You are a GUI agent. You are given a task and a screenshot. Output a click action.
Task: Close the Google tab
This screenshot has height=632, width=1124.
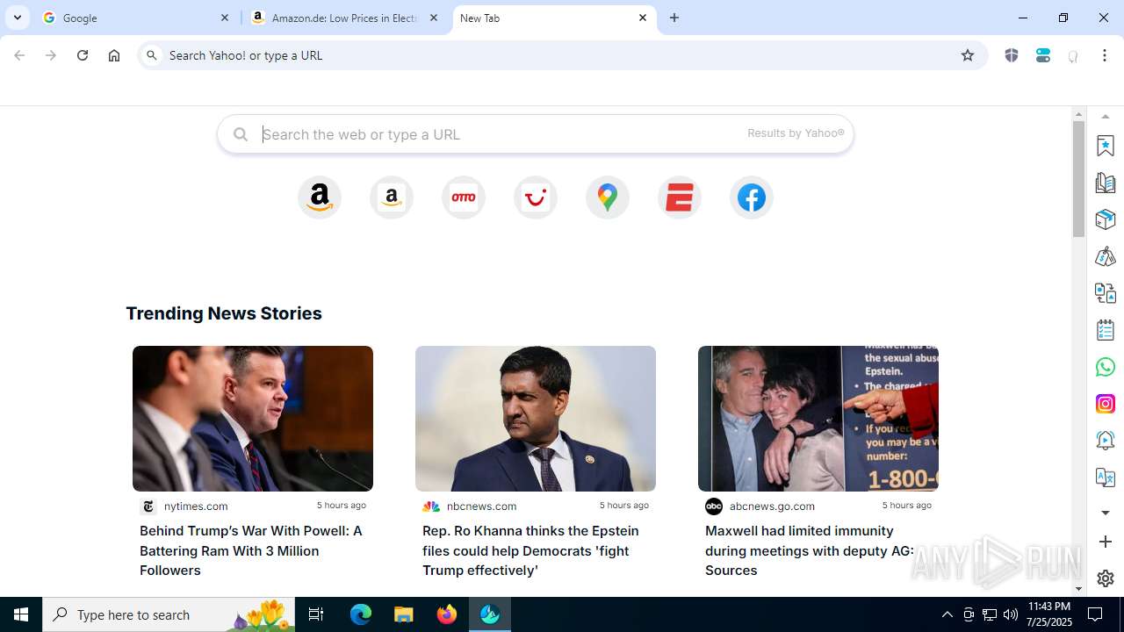(x=225, y=18)
